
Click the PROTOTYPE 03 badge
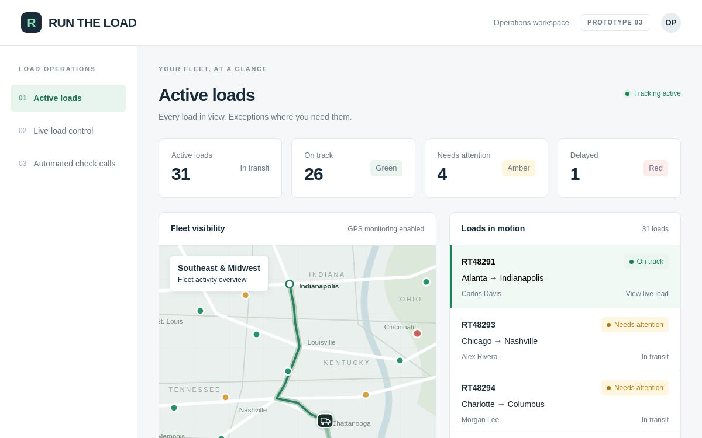[x=615, y=22]
